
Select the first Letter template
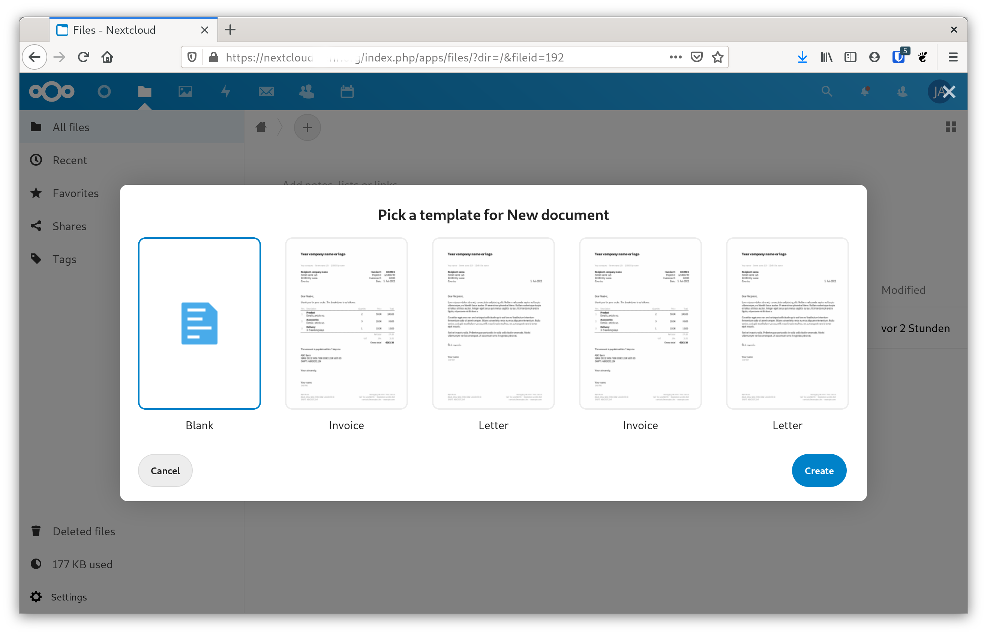(x=493, y=324)
